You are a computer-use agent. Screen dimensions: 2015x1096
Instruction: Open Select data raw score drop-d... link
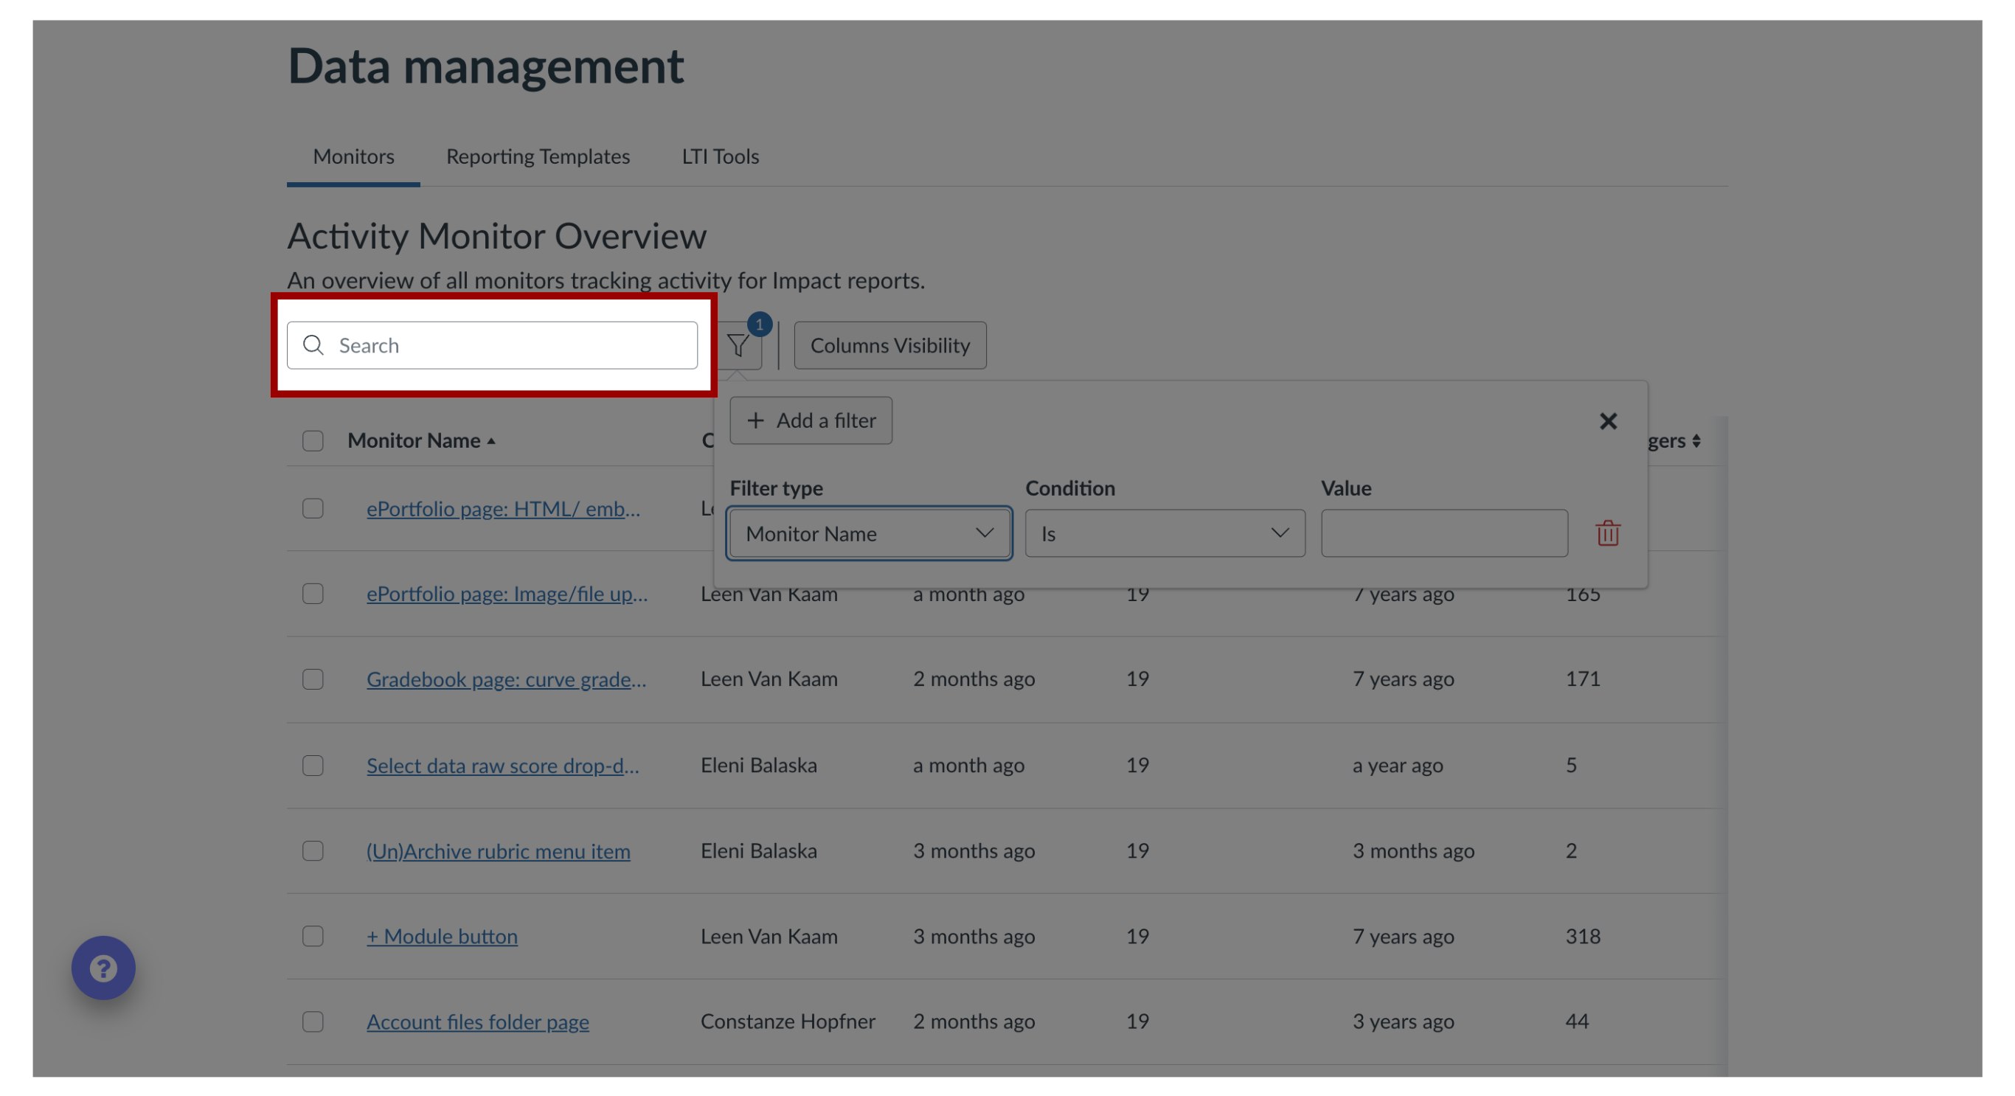click(x=502, y=765)
